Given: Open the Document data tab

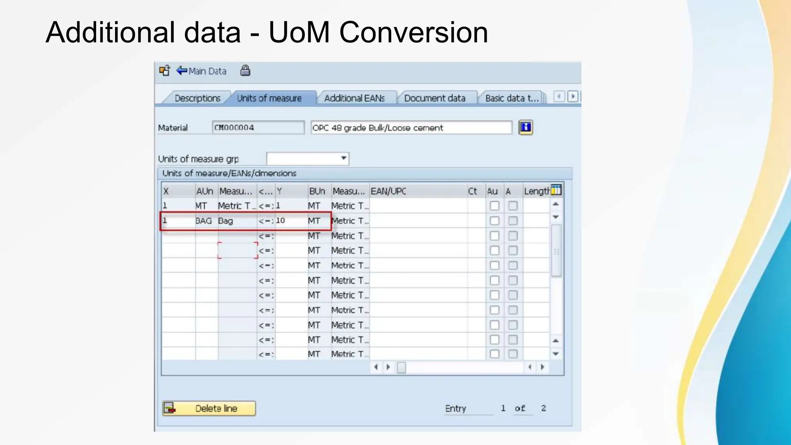Looking at the screenshot, I should pos(435,98).
